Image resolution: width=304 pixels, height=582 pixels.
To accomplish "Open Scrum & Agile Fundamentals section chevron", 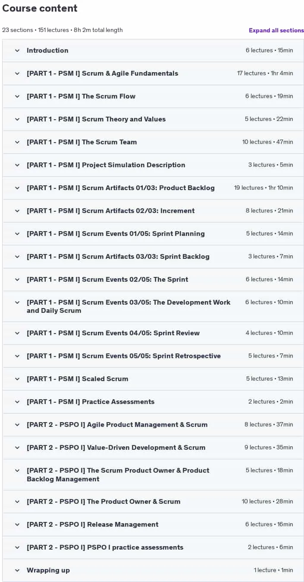I will tap(17, 73).
